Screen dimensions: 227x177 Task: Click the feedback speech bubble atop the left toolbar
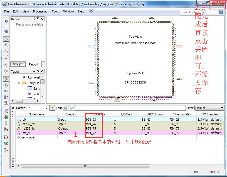(6, 22)
